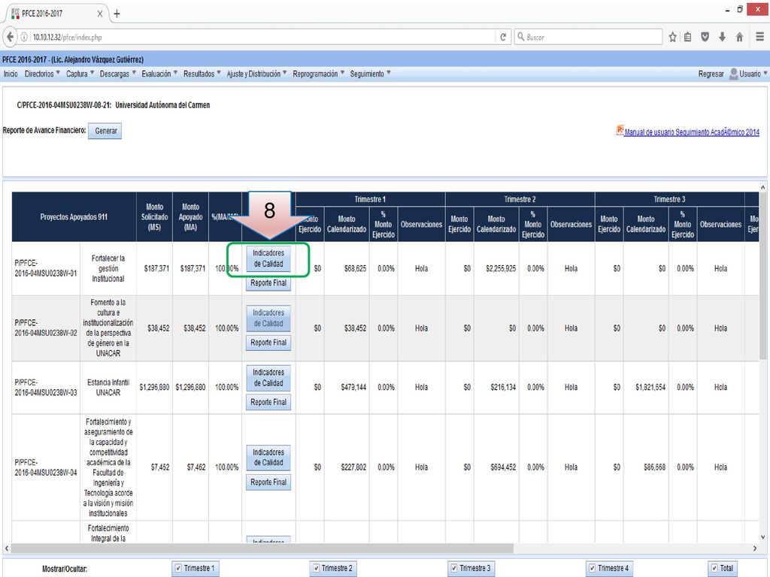This screenshot has width=770, height=577.
Task: Uncheck the Trimestre 4 checkbox
Action: [593, 568]
